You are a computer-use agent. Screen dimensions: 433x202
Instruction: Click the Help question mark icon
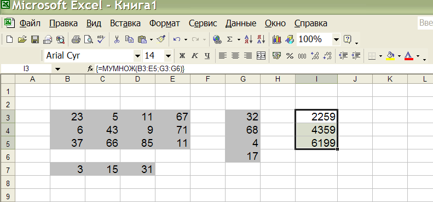(x=347, y=39)
